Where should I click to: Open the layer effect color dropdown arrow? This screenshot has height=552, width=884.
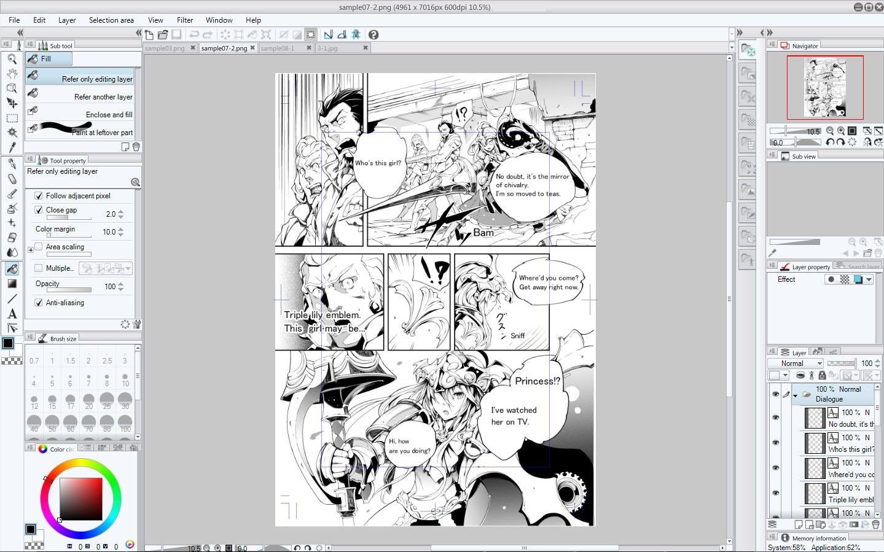click(869, 279)
